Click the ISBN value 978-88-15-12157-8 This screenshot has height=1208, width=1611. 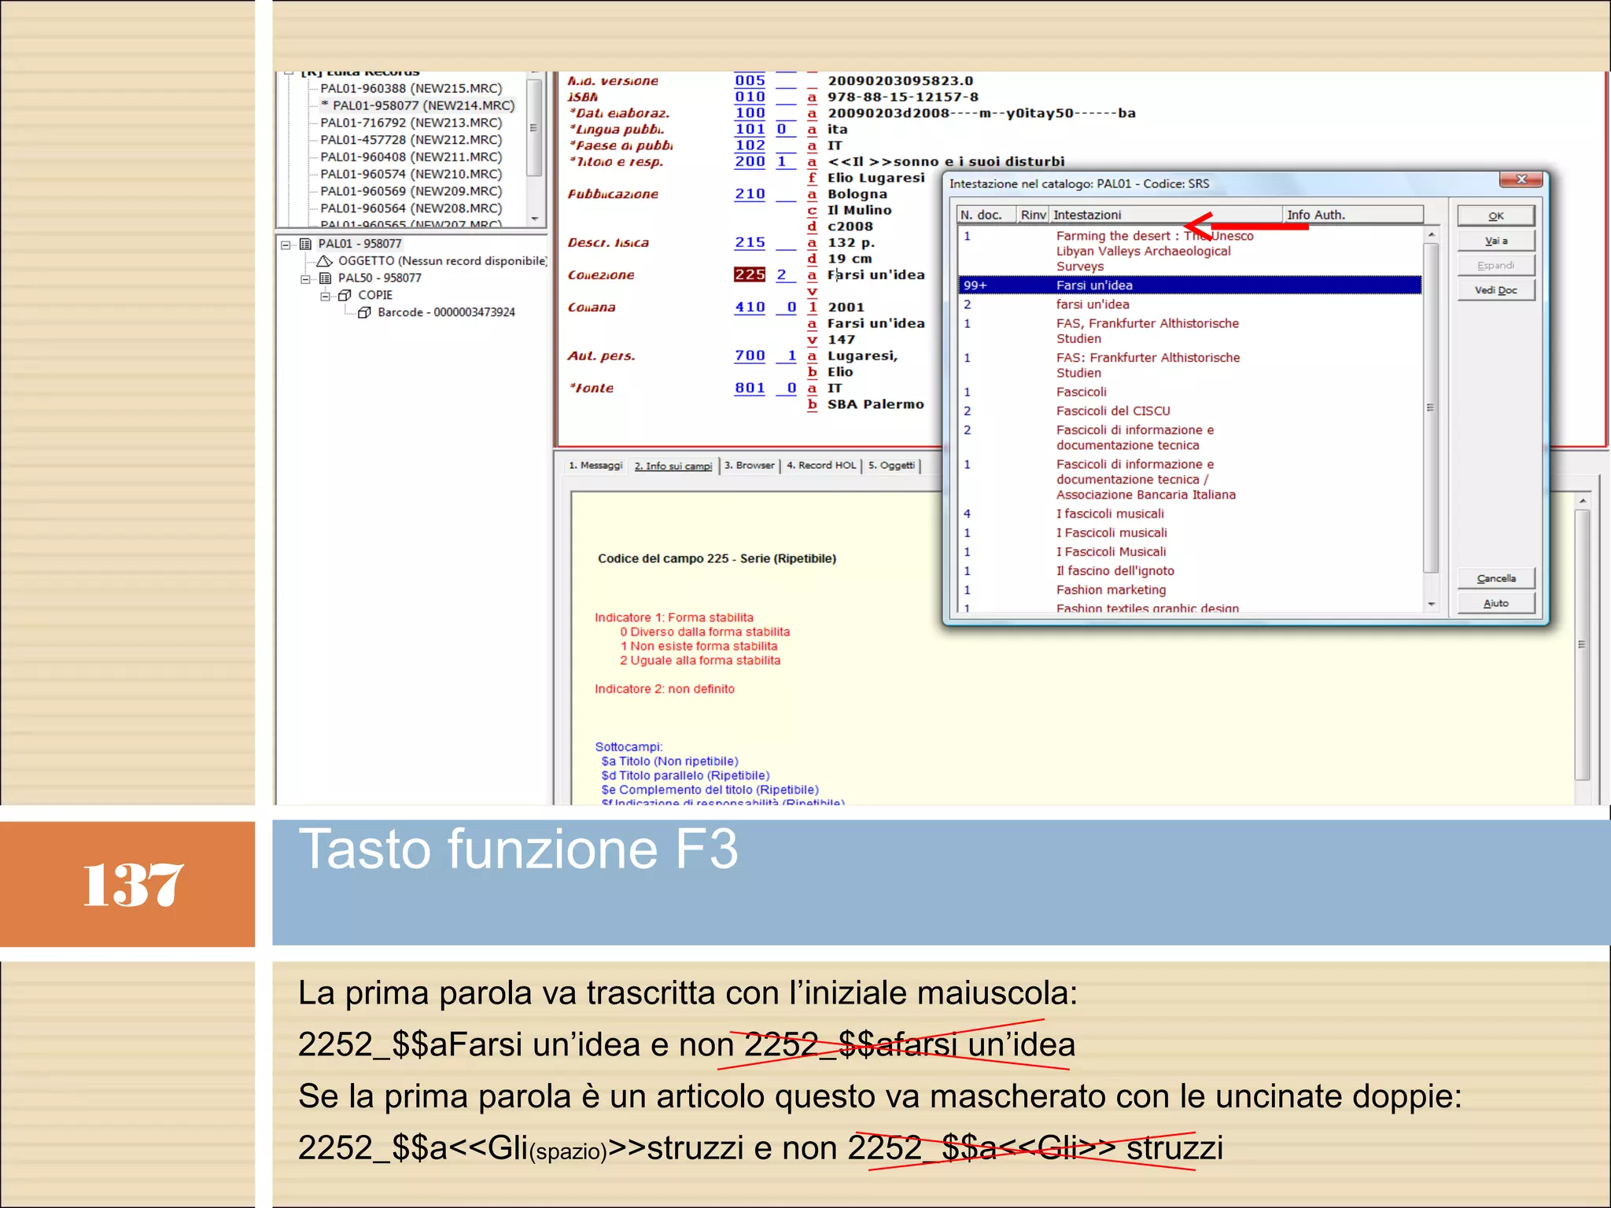pos(902,97)
